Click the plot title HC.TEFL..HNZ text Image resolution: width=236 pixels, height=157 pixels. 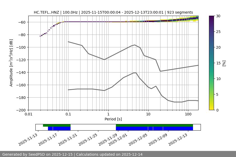coord(113,12)
